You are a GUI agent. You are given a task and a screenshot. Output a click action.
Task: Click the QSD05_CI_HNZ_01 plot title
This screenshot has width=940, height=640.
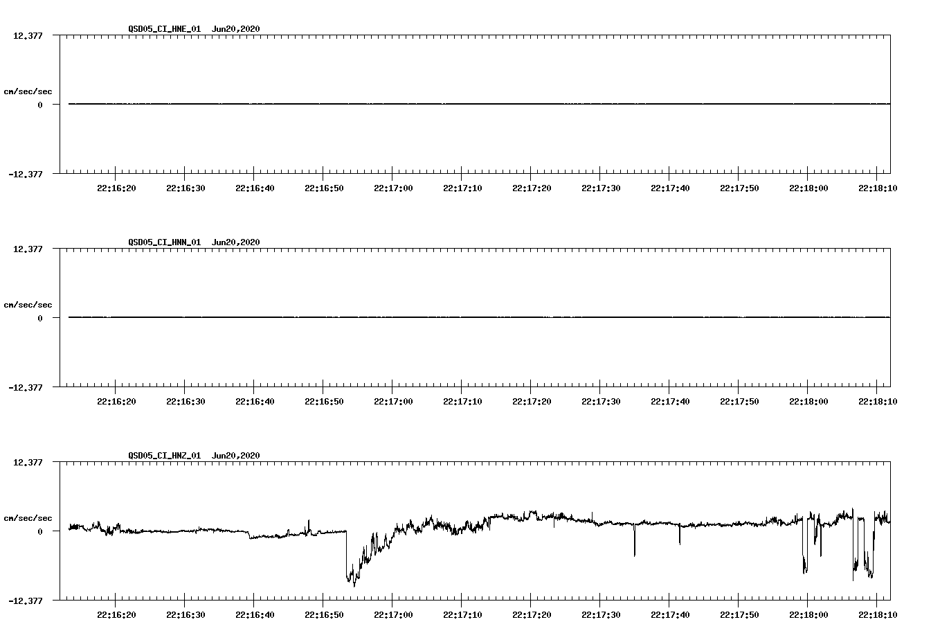(194, 456)
